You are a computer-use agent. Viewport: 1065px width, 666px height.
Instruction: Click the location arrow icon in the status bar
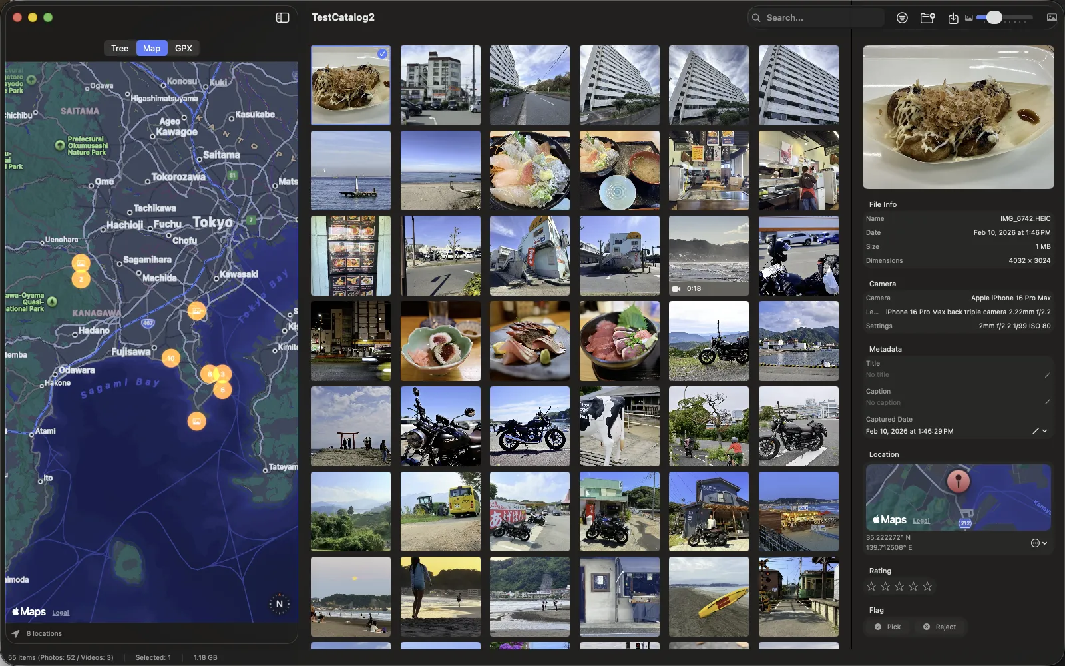[15, 633]
